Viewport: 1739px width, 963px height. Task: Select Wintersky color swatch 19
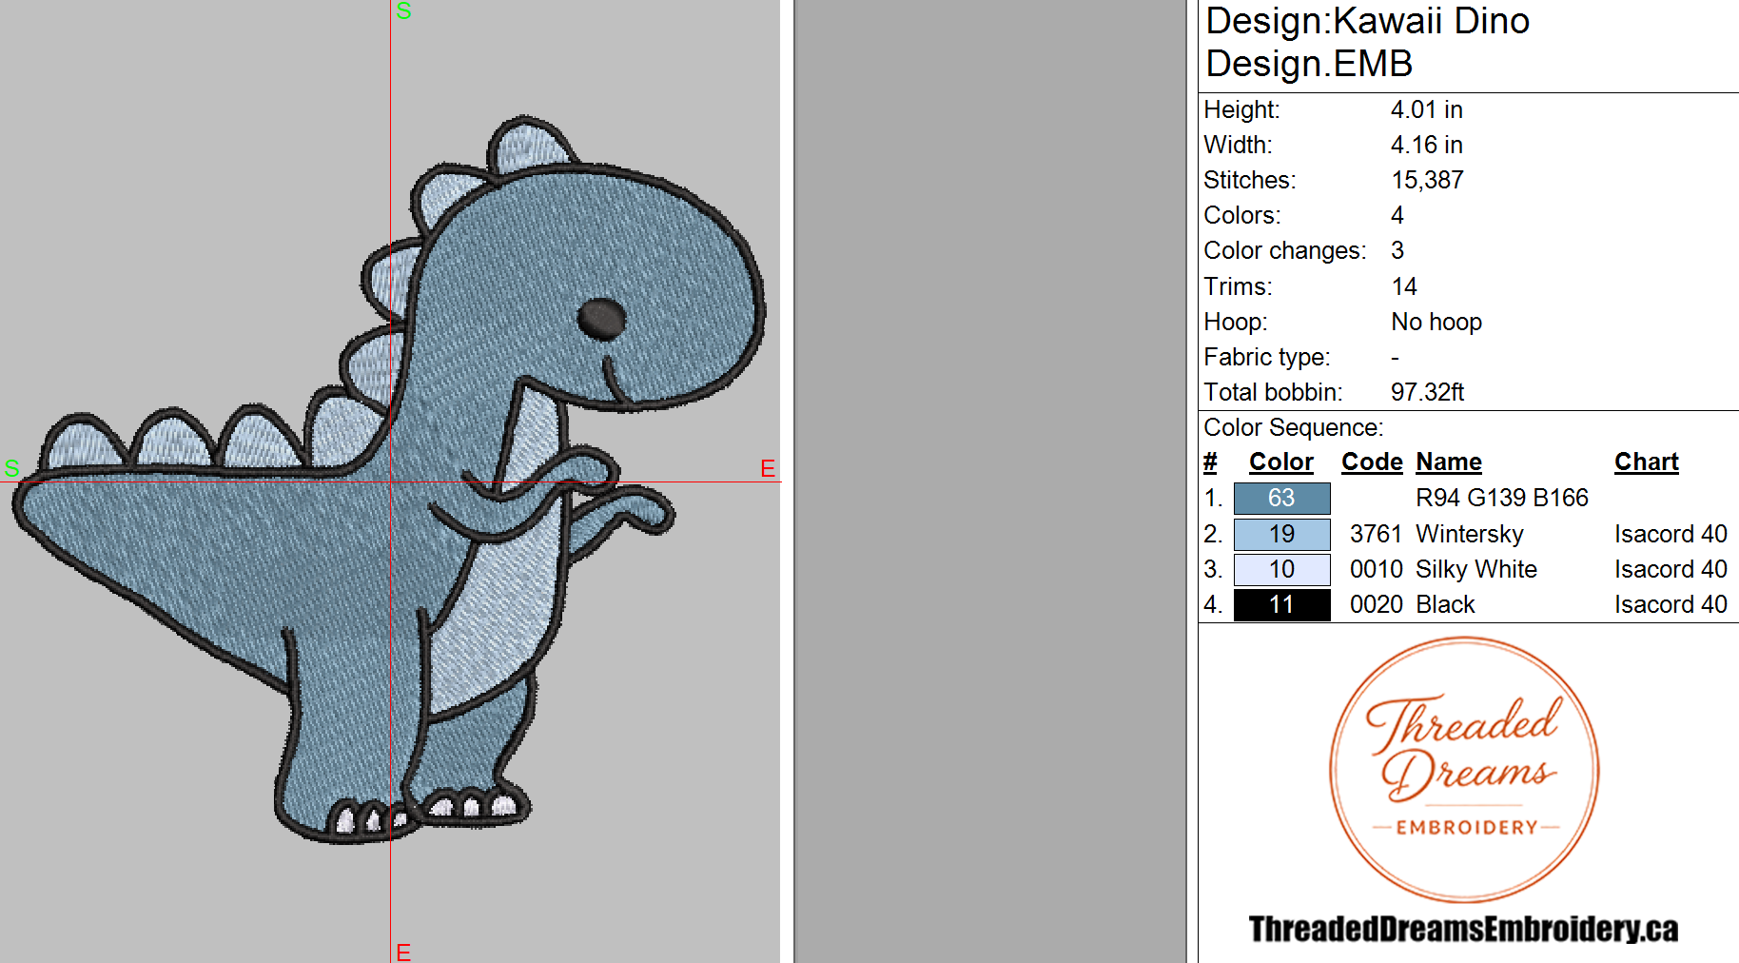click(x=1281, y=534)
